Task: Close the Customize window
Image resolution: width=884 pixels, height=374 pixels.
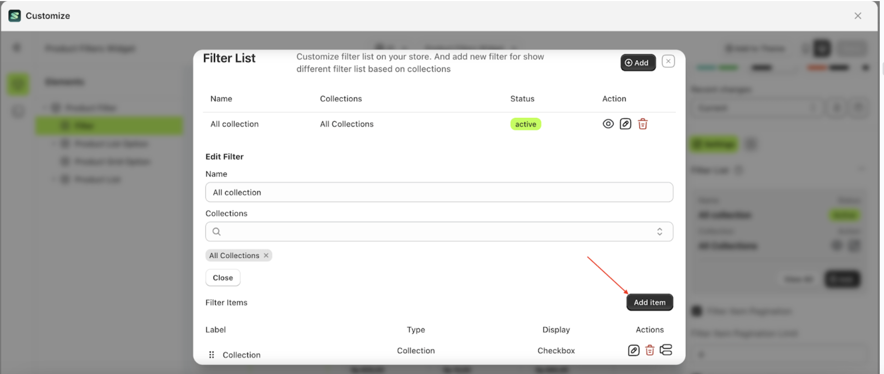Action: (x=858, y=15)
